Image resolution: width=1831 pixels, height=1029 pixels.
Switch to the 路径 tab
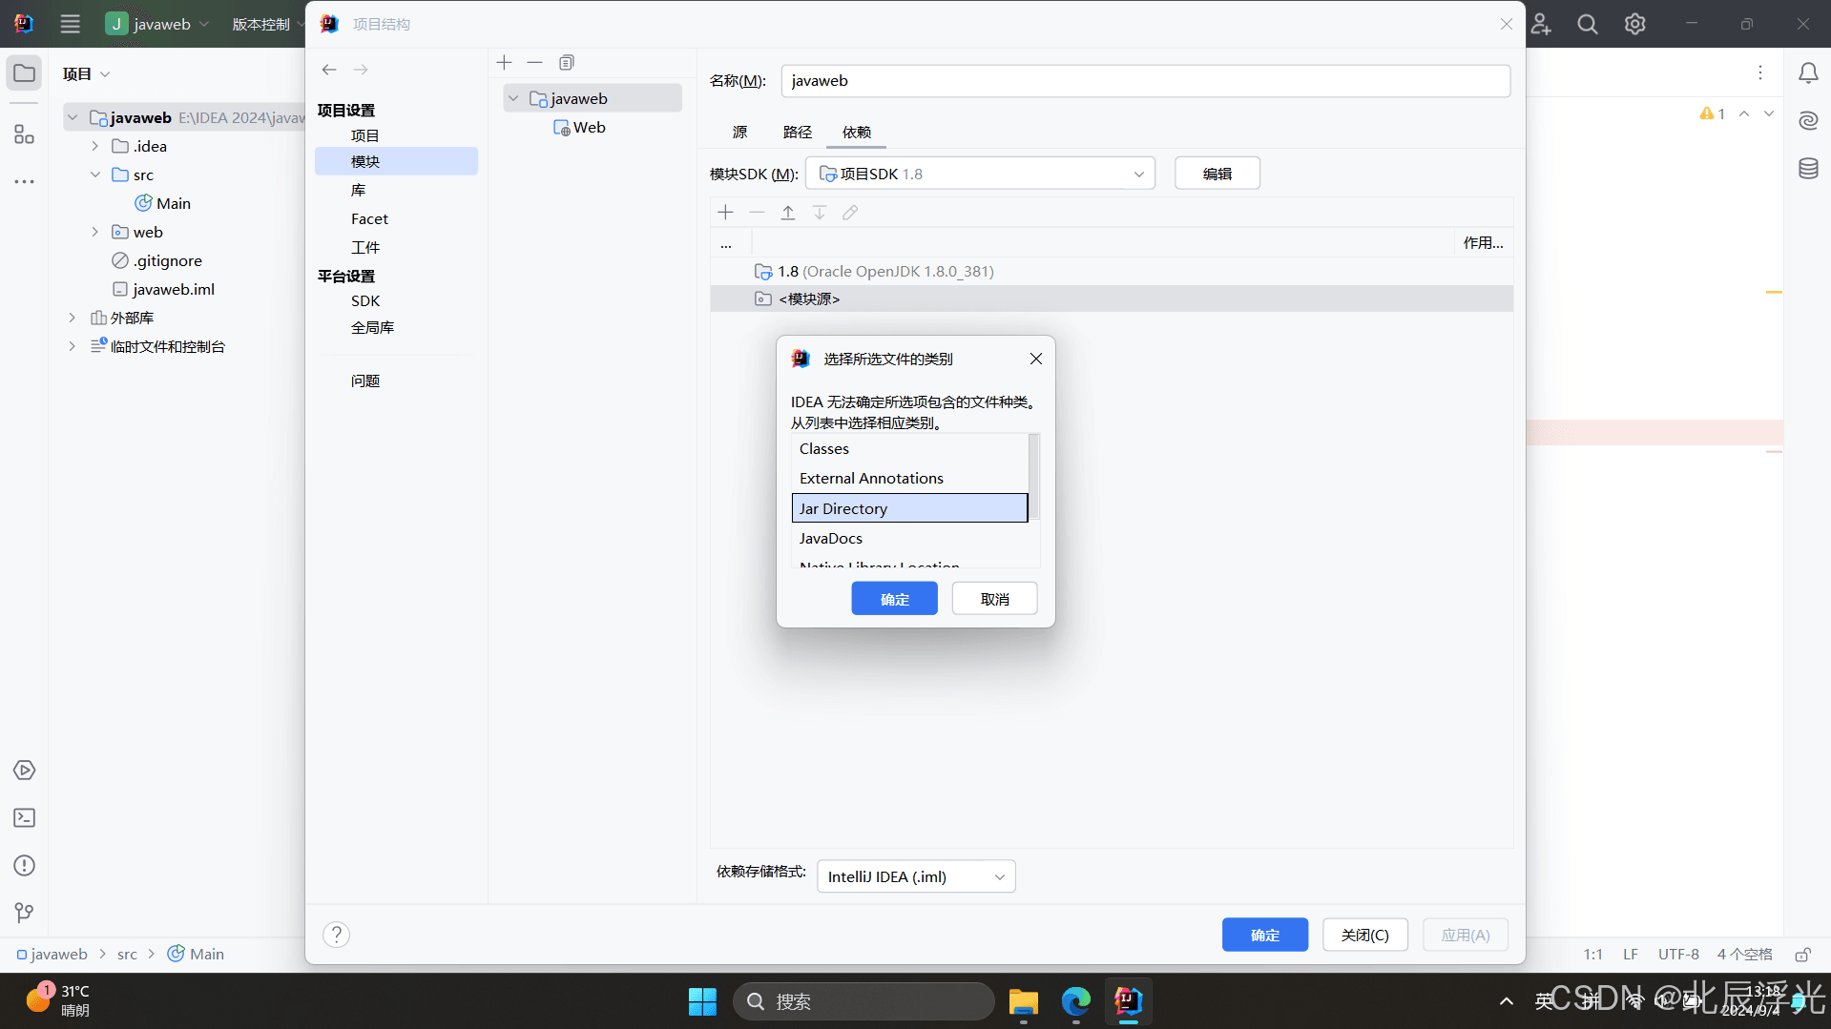(797, 132)
